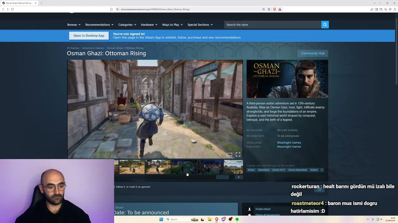Open the new tab plus button
398x223 pixels.
(41, 3)
